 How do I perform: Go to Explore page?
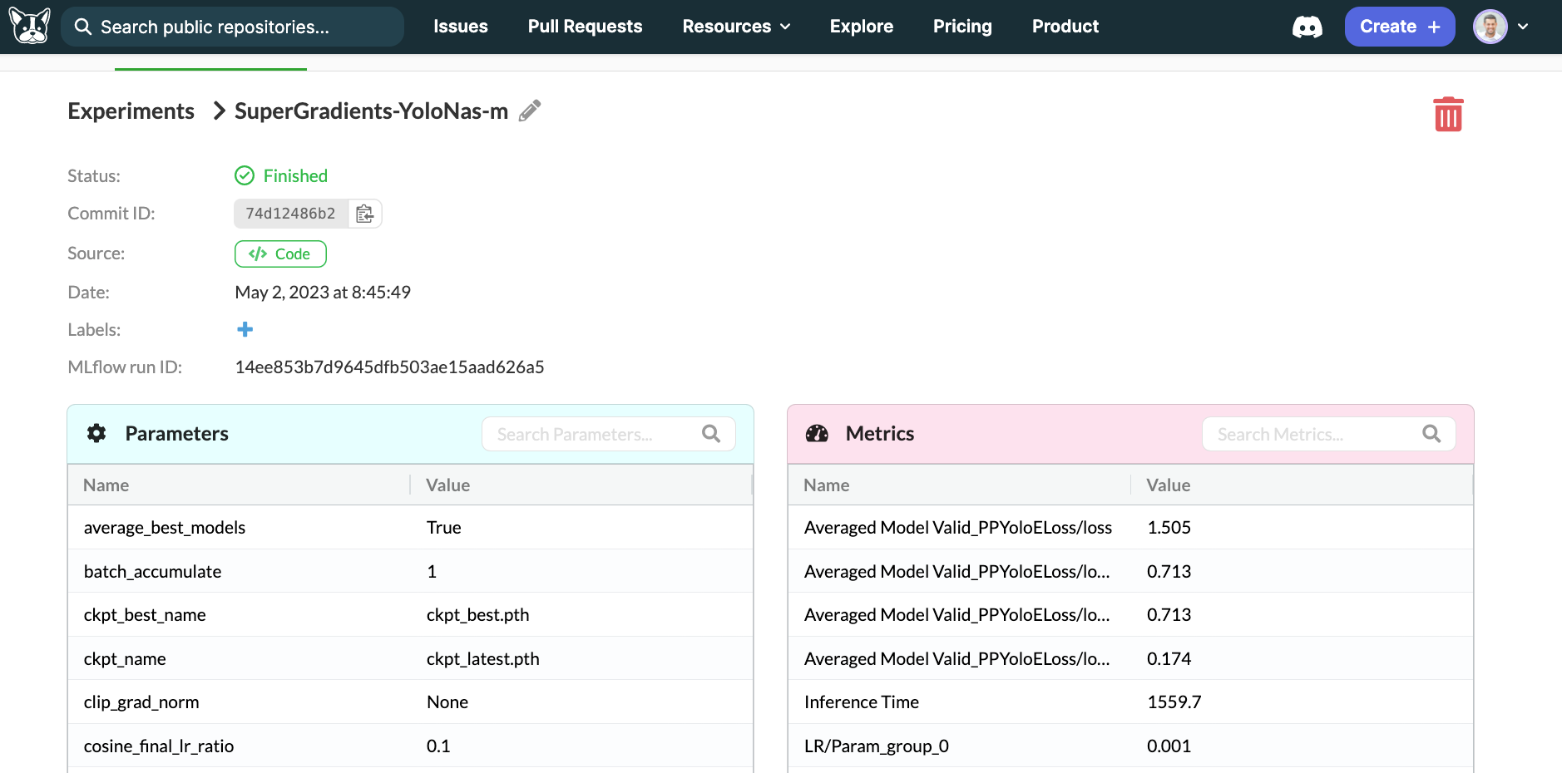coord(861,27)
